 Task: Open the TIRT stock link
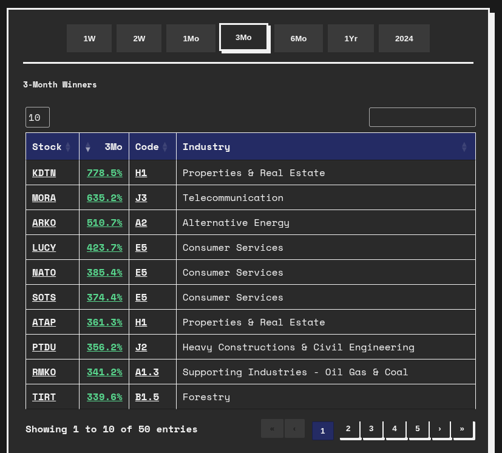point(44,397)
